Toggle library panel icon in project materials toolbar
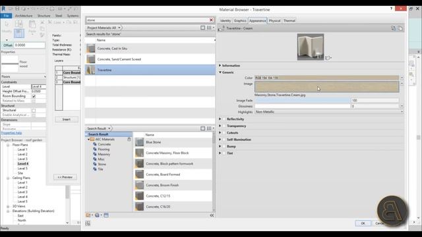Viewport: 422px width, 237px height. point(202,28)
